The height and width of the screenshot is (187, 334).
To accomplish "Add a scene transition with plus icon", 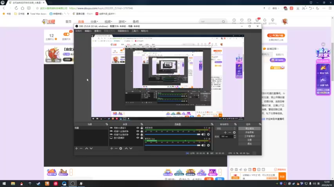I will (x=225, y=133).
